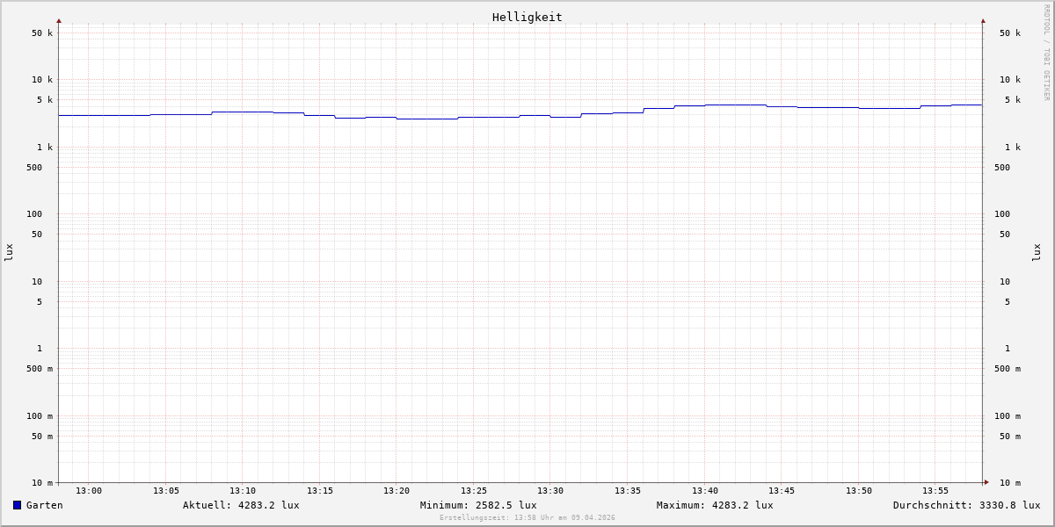Click the red arrowhead at the x-axis end

[x=986, y=482]
